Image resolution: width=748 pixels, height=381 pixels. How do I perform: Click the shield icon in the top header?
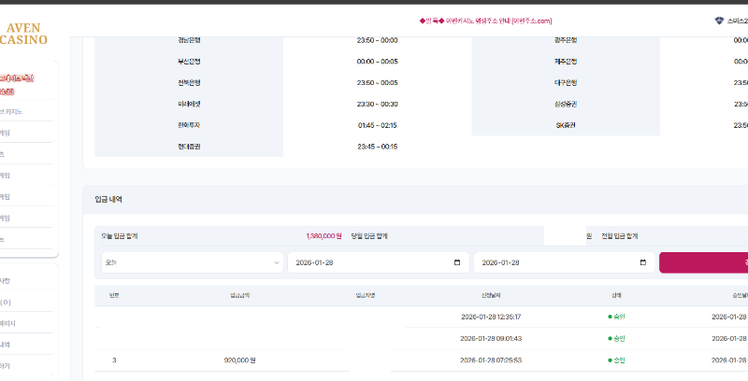718,21
